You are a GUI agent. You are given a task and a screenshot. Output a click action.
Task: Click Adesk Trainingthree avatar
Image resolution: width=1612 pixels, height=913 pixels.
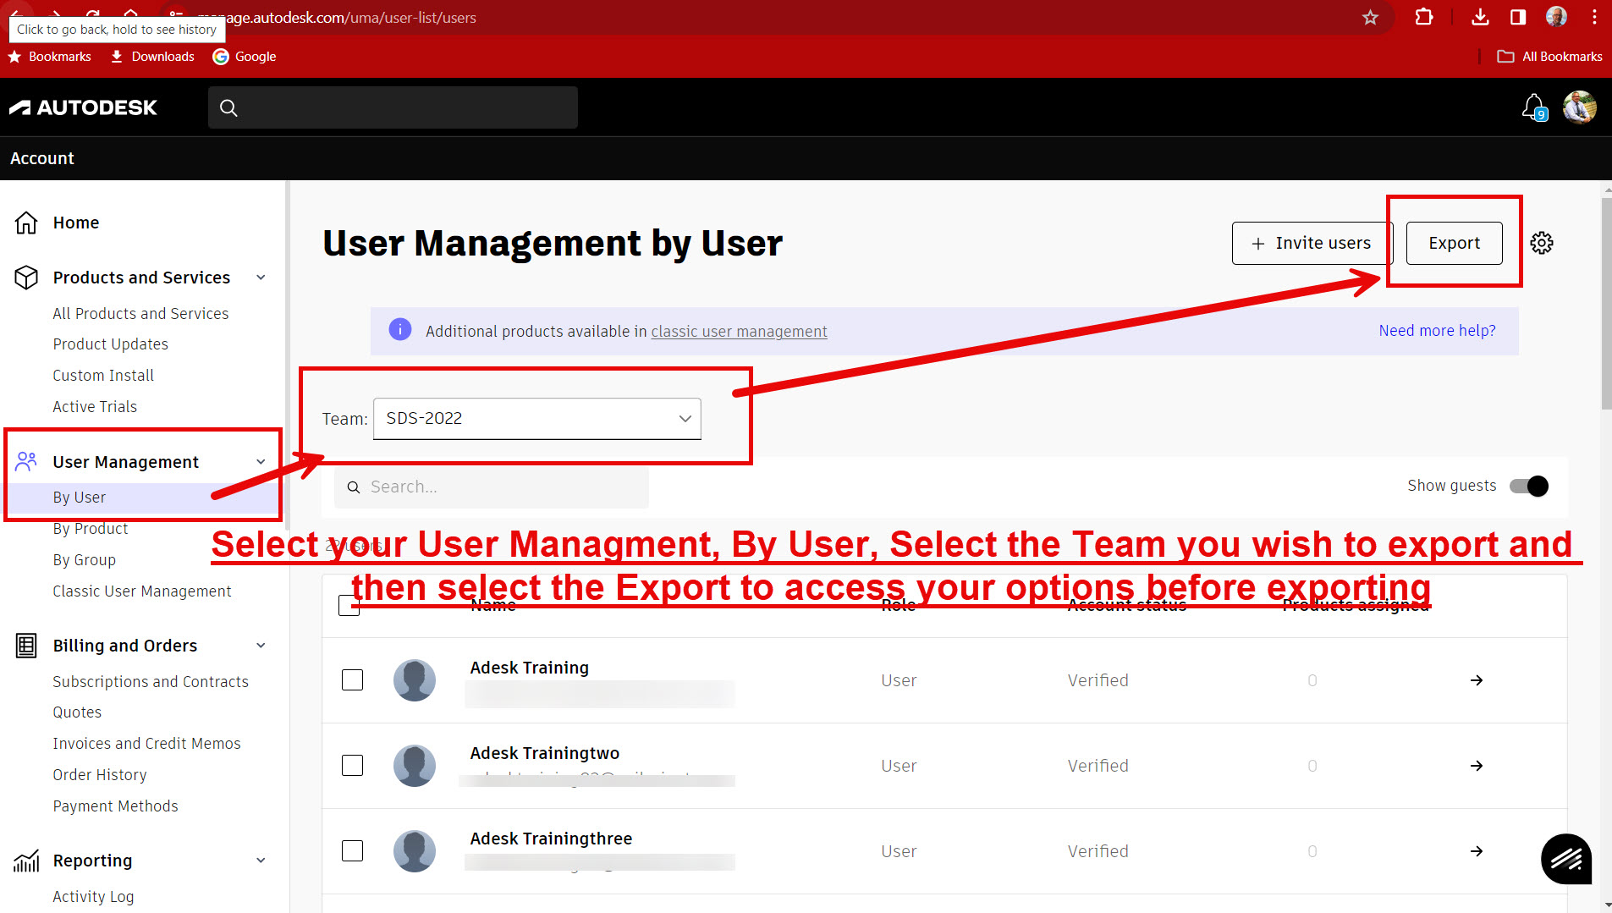click(415, 851)
